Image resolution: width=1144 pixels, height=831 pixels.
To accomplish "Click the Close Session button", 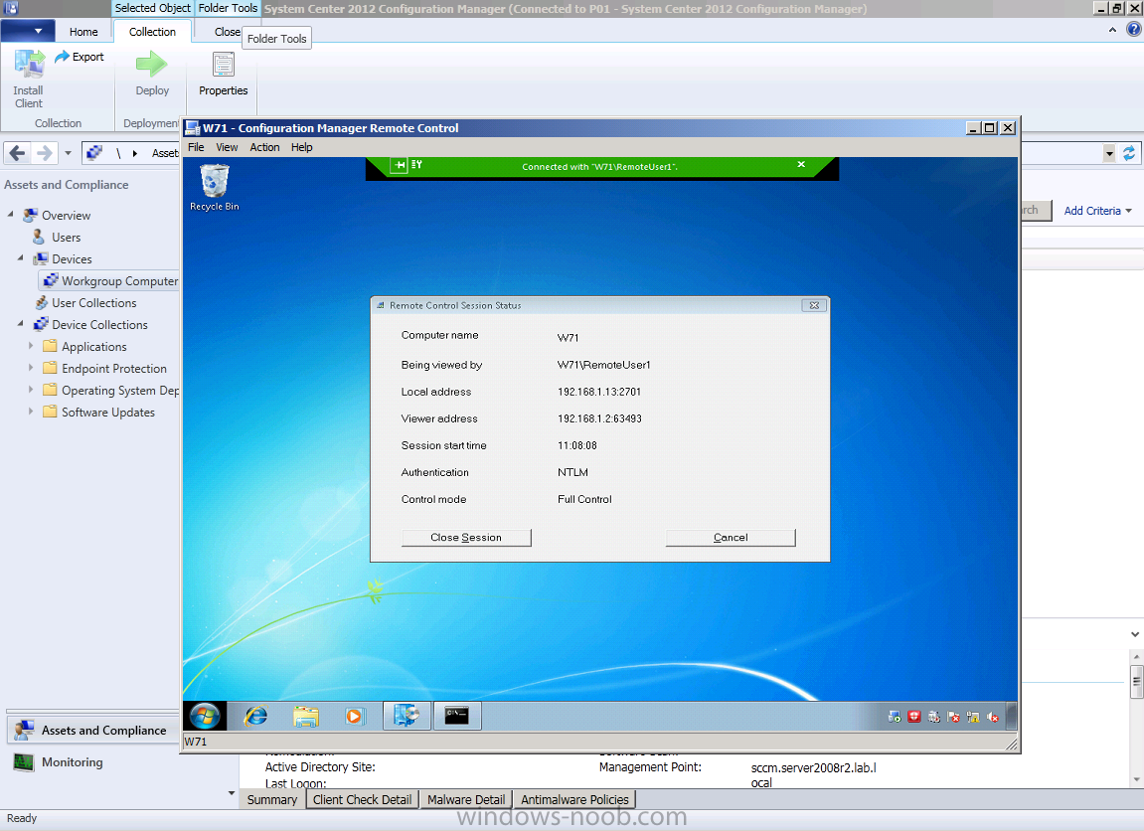I will 466,538.
